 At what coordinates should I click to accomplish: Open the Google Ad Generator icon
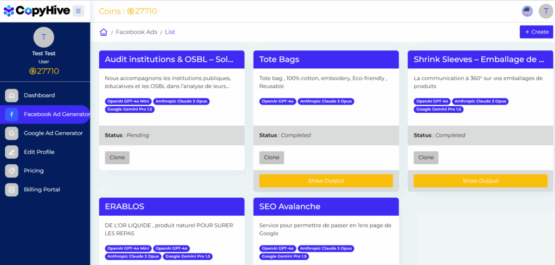click(12, 133)
